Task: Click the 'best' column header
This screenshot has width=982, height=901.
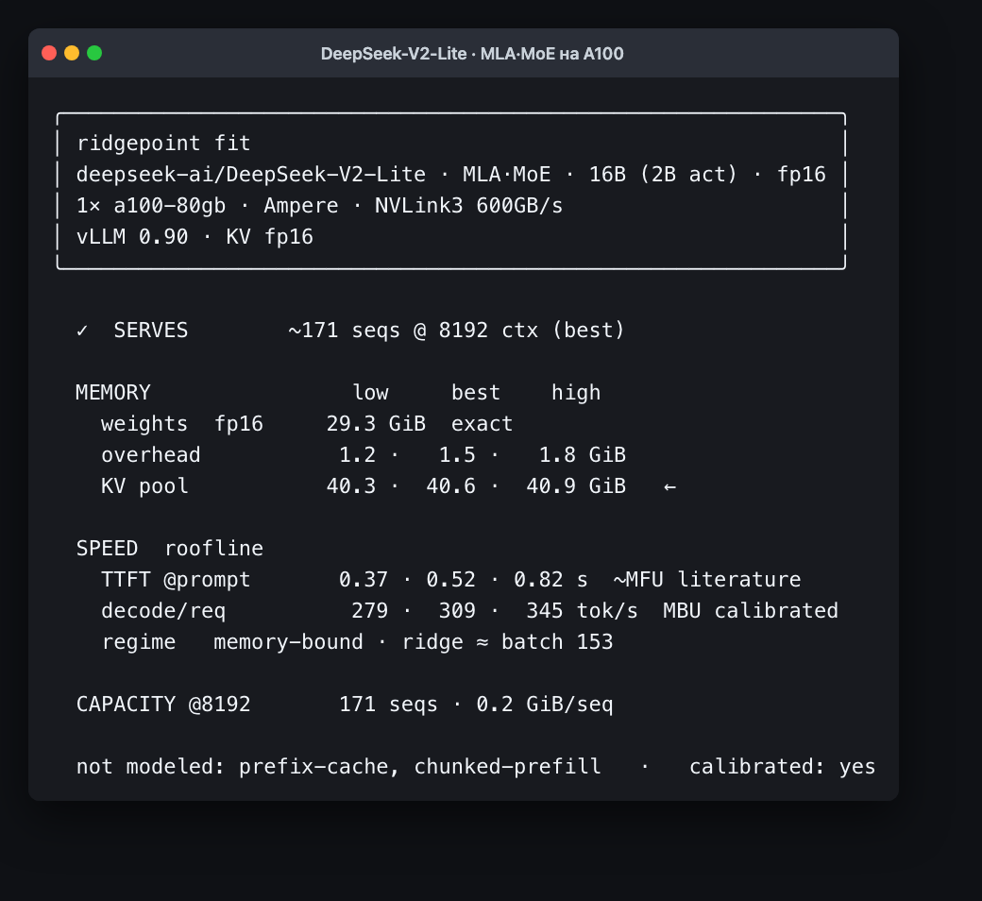Action: pyautogui.click(x=476, y=393)
